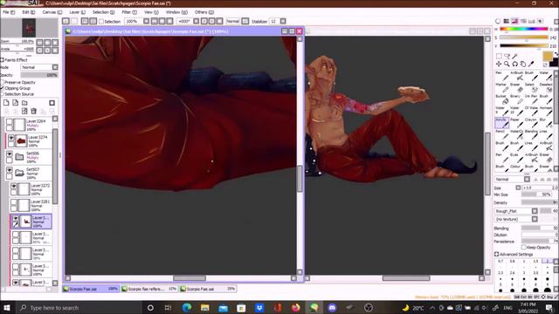Choose the rectangular selection tool
Viewport: 559px width, 314px height.
(x=499, y=56)
